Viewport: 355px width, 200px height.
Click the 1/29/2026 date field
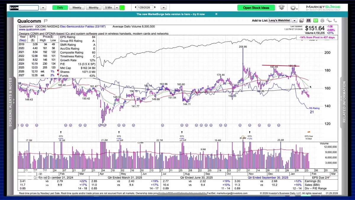coord(145,7)
